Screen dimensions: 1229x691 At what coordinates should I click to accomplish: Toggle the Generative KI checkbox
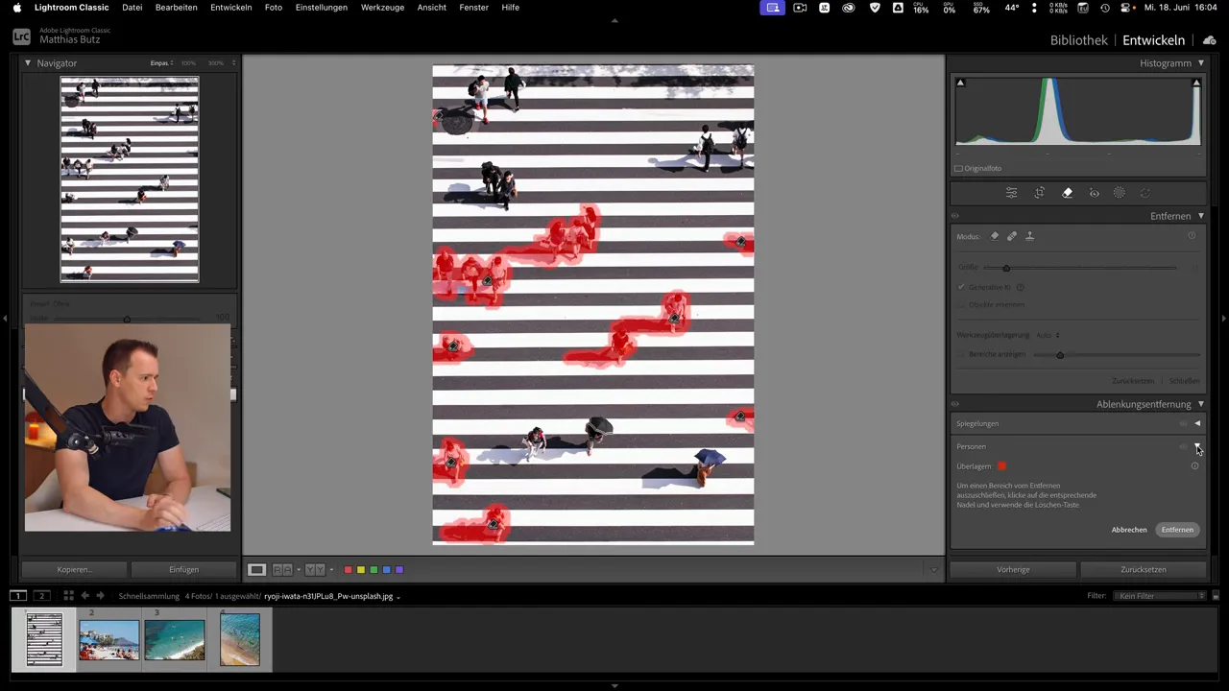[961, 287]
